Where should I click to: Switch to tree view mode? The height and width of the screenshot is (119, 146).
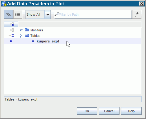click(8, 14)
